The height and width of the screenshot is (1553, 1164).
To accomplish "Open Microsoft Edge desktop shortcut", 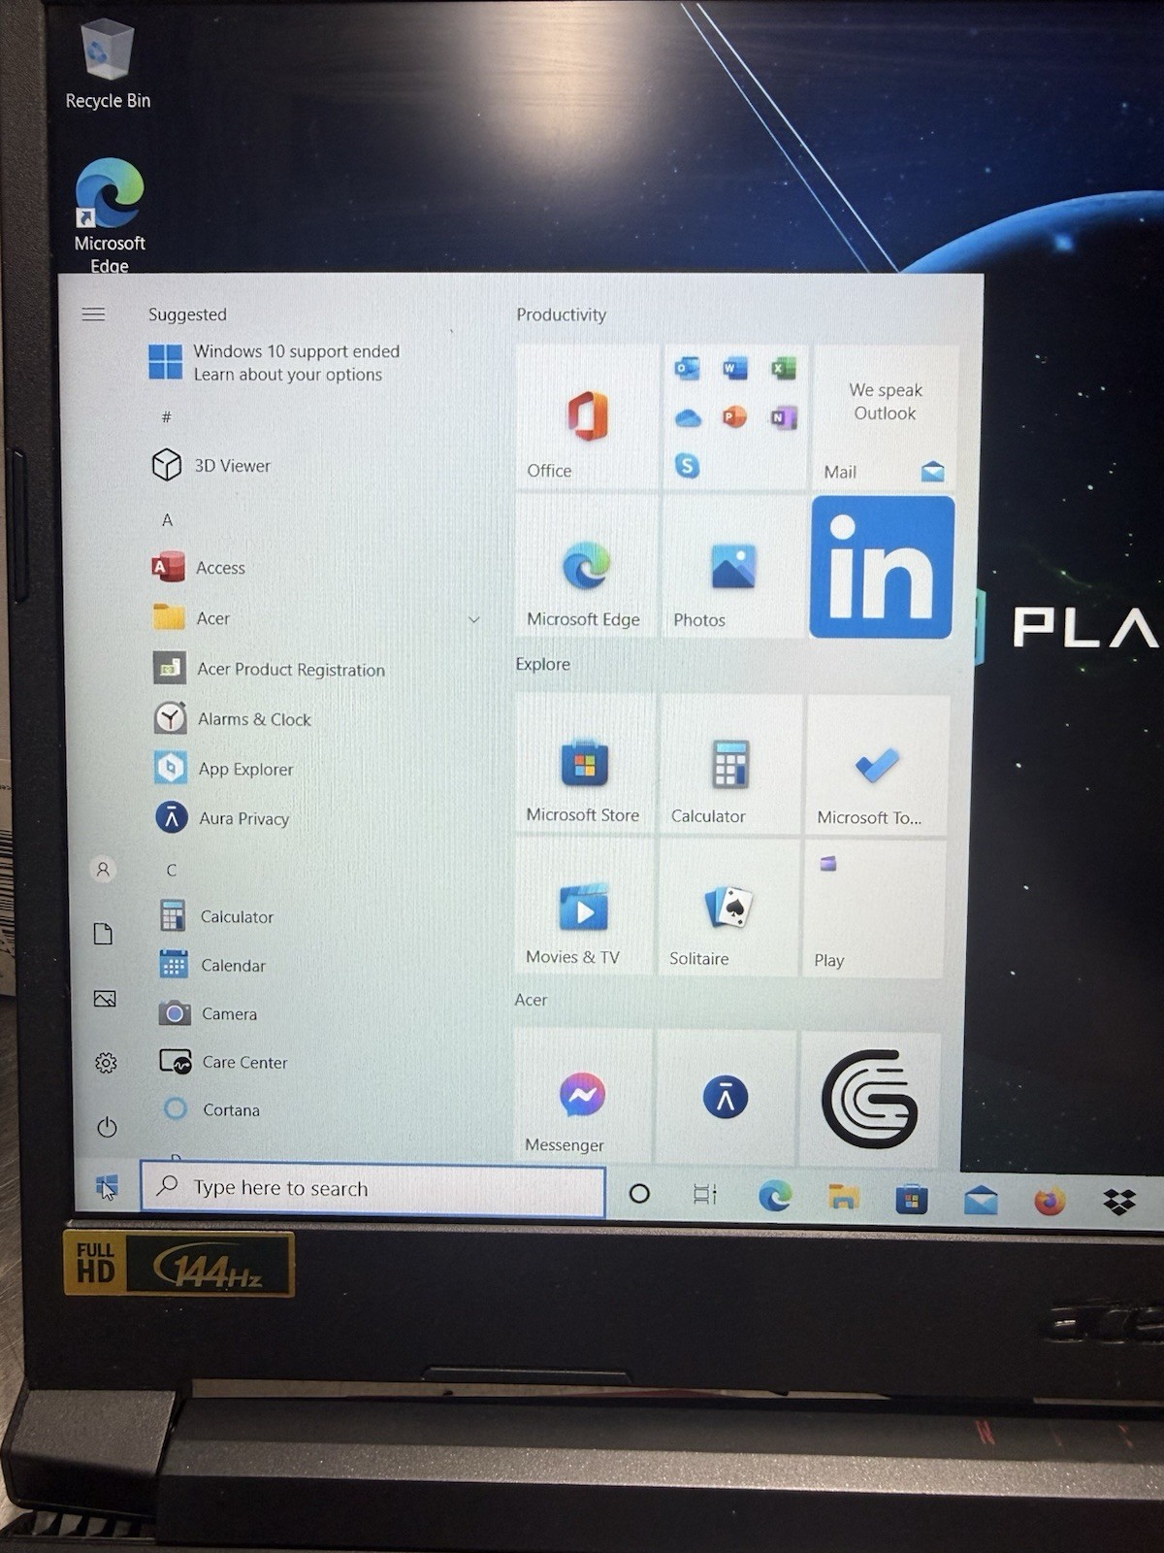I will [109, 215].
